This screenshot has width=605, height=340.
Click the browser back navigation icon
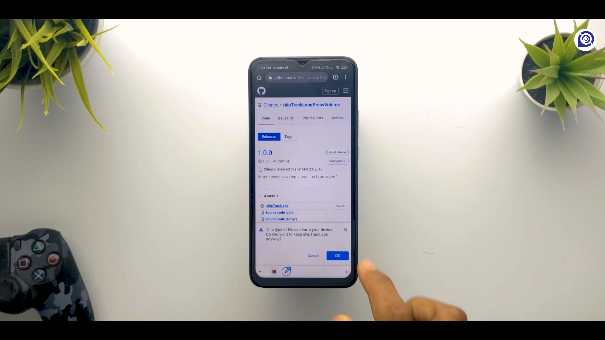pos(260,271)
